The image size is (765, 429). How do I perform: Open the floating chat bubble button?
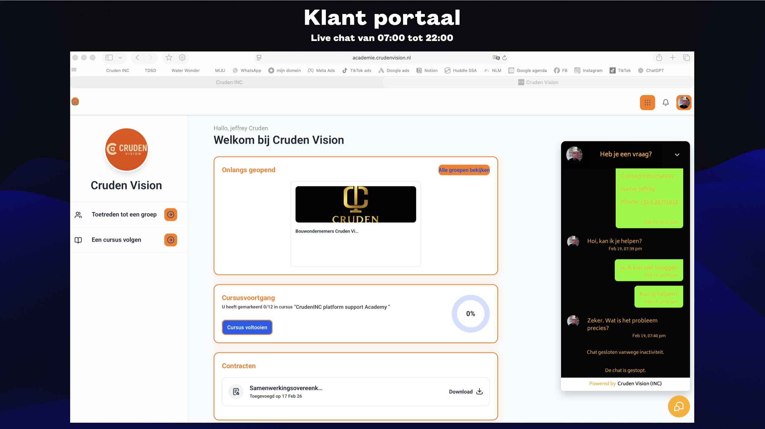click(679, 406)
